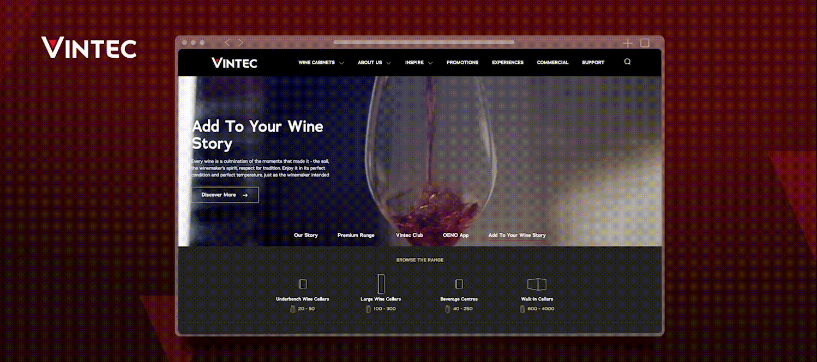817x362 pixels.
Task: Select the Our Story carousel item
Action: coord(306,235)
